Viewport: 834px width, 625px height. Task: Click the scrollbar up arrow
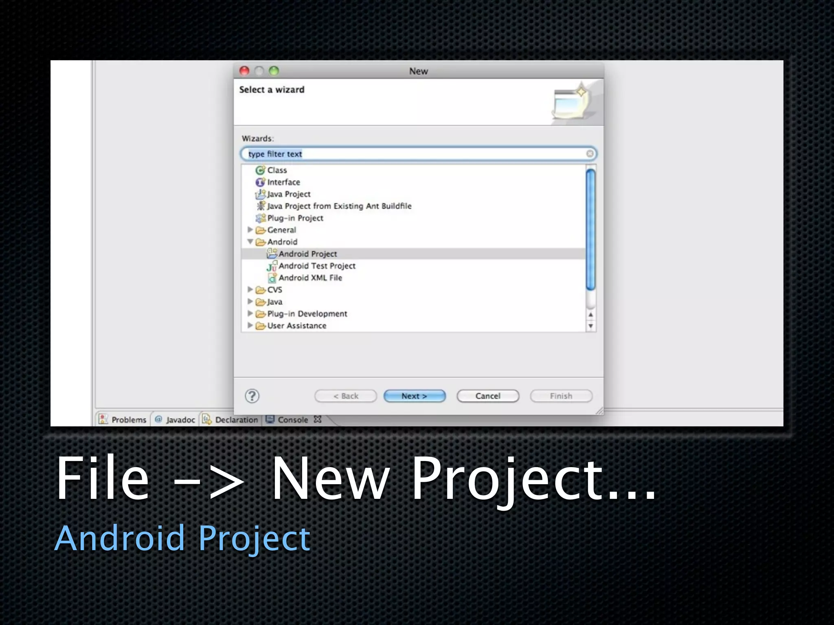[x=590, y=315]
